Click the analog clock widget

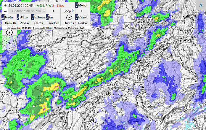coord(9,43)
